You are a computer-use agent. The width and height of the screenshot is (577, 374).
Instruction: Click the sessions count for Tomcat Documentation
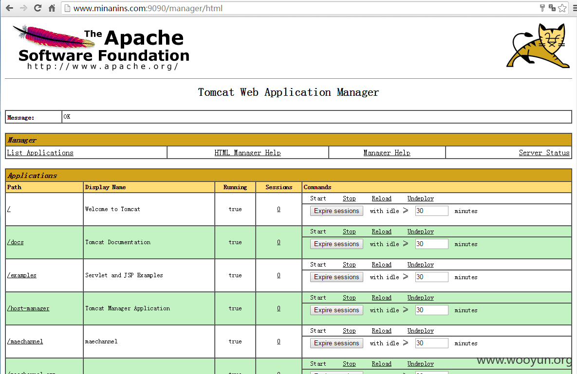pyautogui.click(x=279, y=242)
